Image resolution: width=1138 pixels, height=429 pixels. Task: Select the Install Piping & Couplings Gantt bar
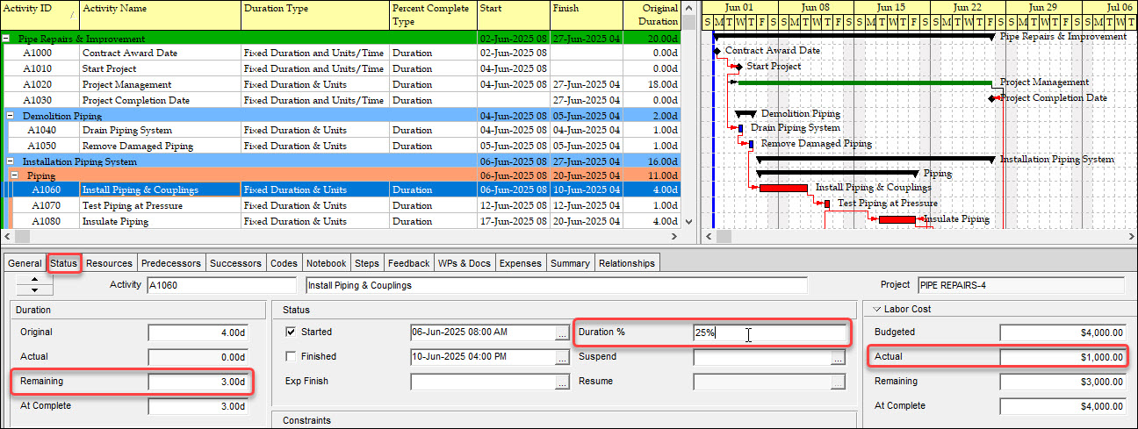point(783,188)
